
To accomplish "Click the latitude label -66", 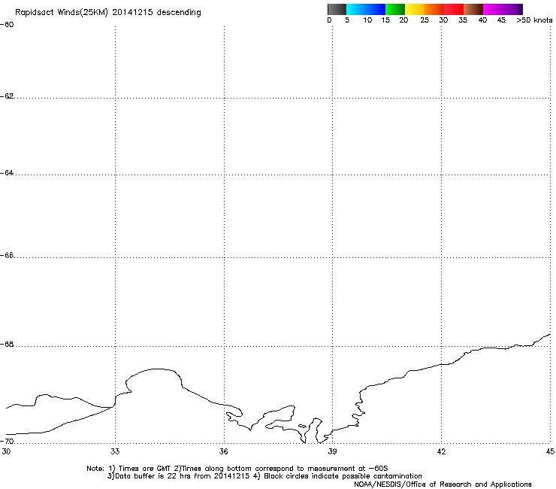I will pos(7,256).
